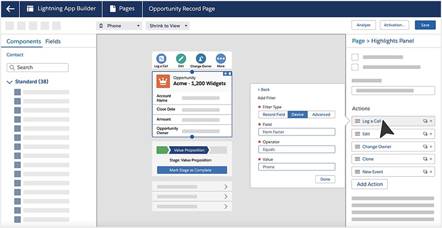442x228 pixels.
Task: Click the visibility filter icon on the Edit action
Action: pos(425,134)
